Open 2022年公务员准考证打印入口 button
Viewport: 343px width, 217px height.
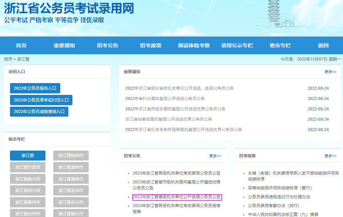click(x=41, y=100)
